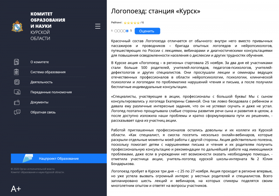
Task: Select the second rating radio button
Action: click(119, 31)
